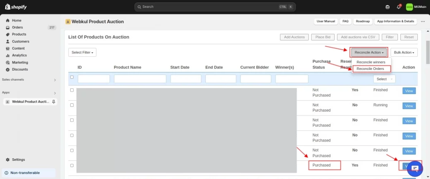The width and height of the screenshot is (430, 179).
Task: Open Analytics section
Action: click(19, 55)
